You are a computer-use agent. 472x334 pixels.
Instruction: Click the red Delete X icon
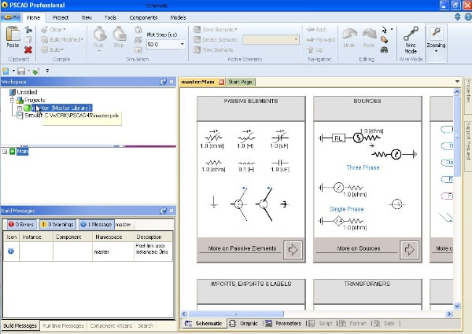coord(28,50)
